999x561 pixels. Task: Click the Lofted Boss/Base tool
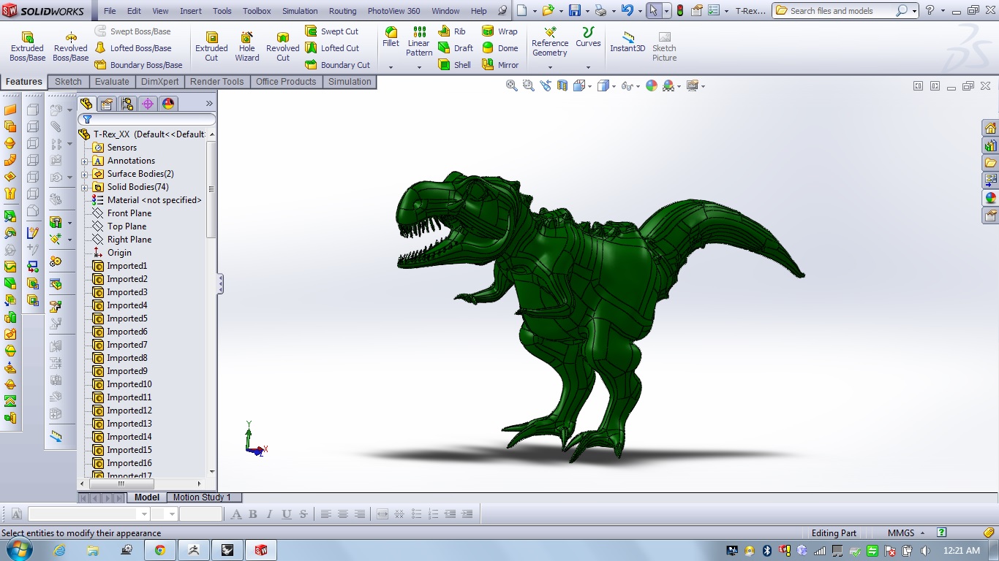coord(132,48)
